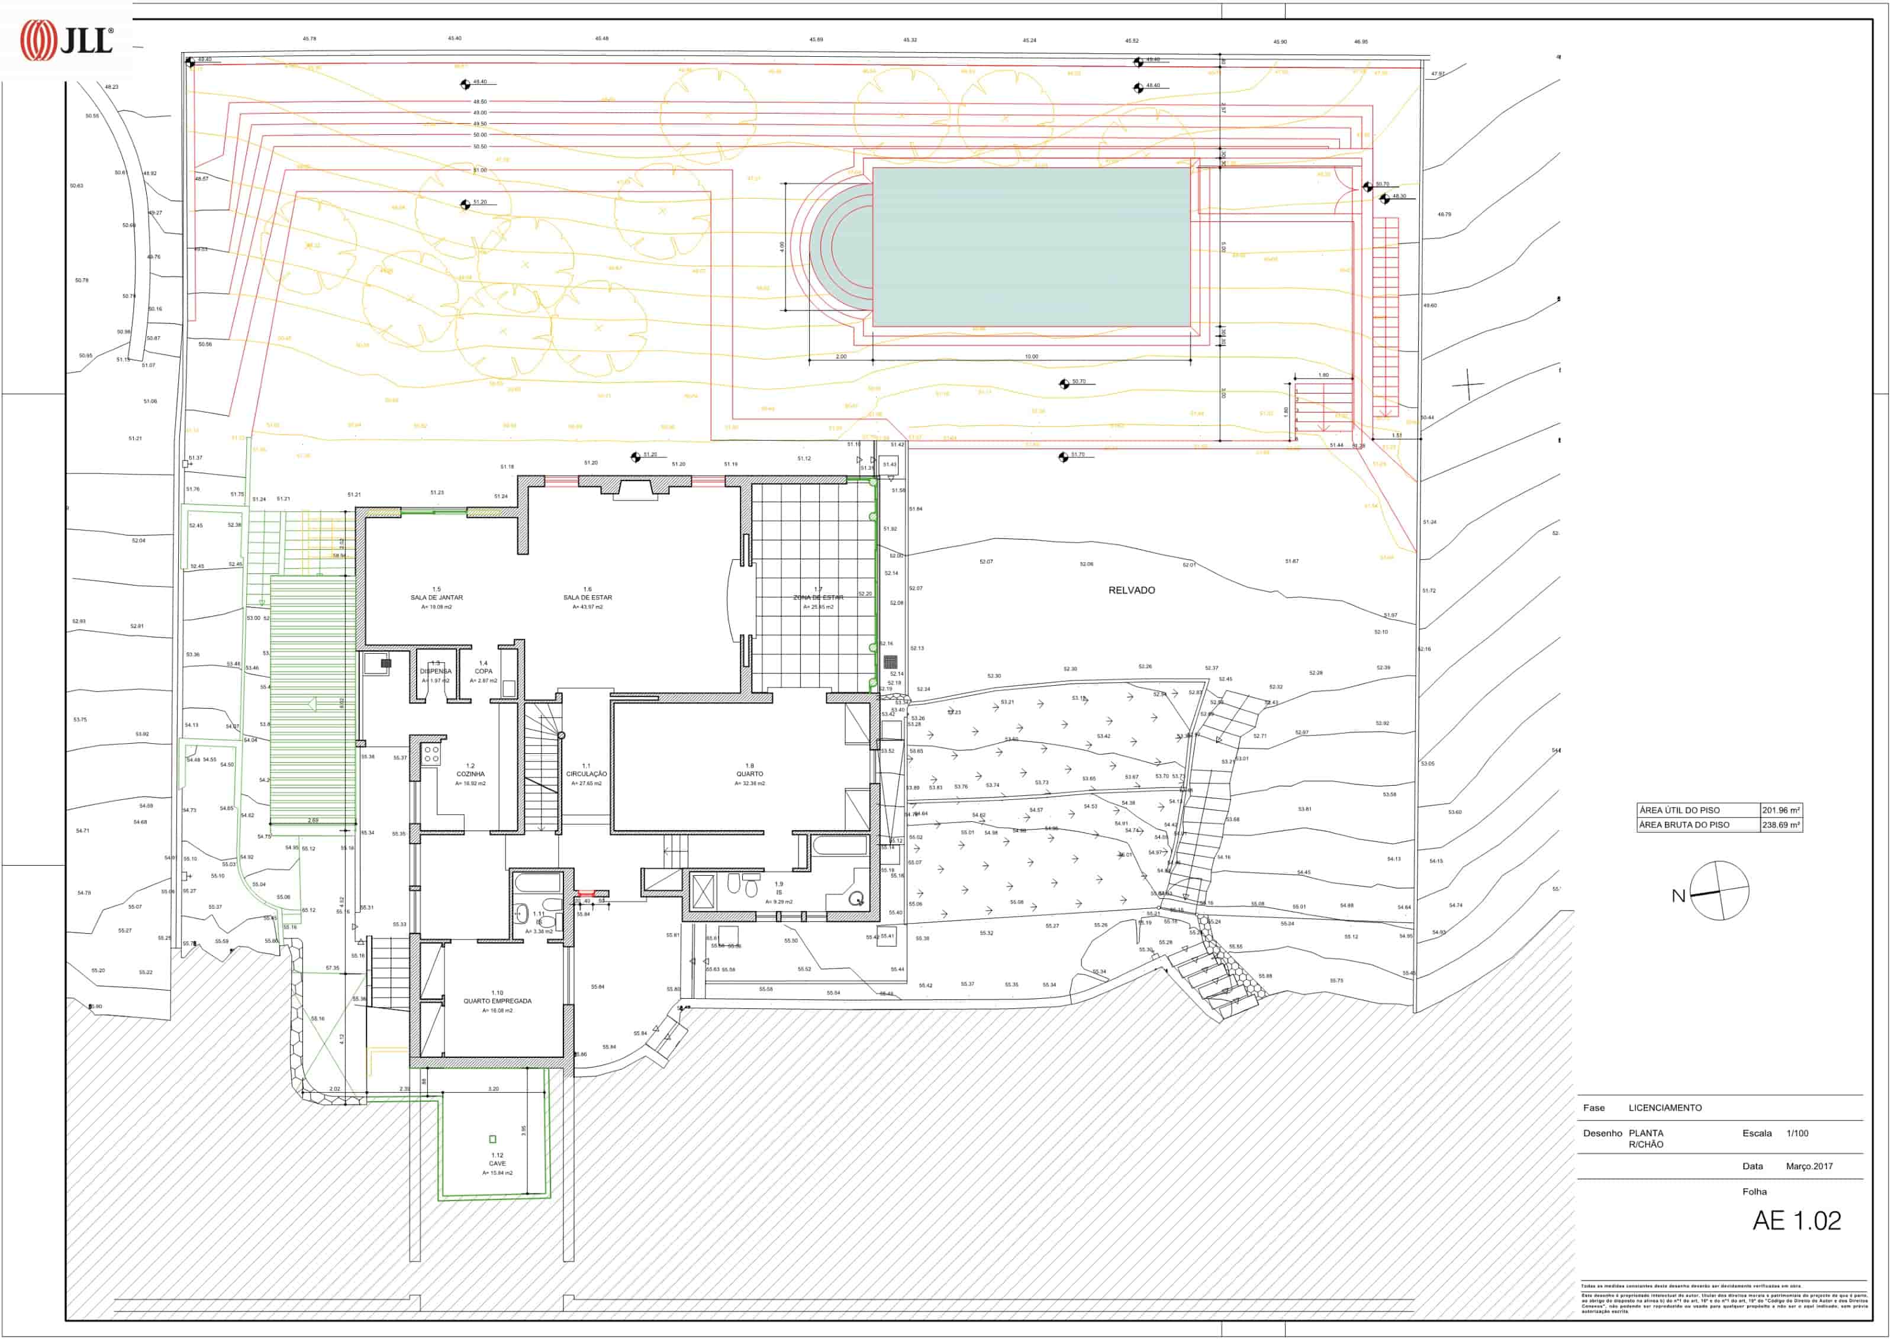Click the COZINHA room label
Screen dimensions: 1894x1339
[470, 774]
